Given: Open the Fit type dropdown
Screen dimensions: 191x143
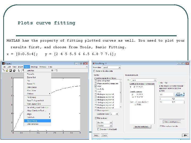Looking at the screenshot, I should [155, 80].
